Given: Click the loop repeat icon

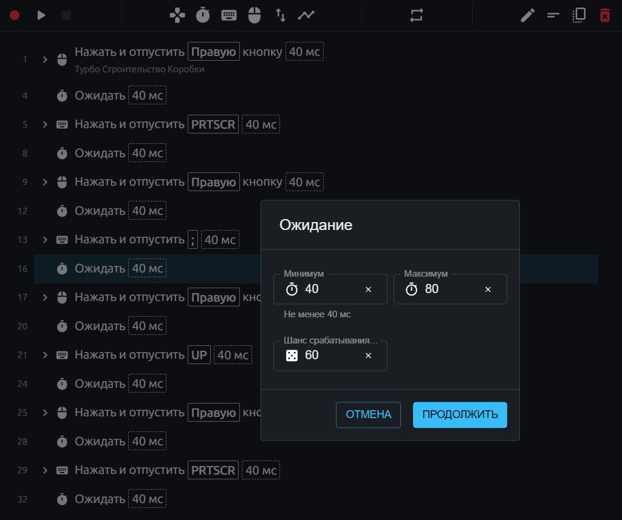Looking at the screenshot, I should 417,15.
